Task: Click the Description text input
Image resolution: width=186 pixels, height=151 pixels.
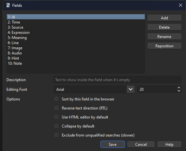Action: pos(117,80)
